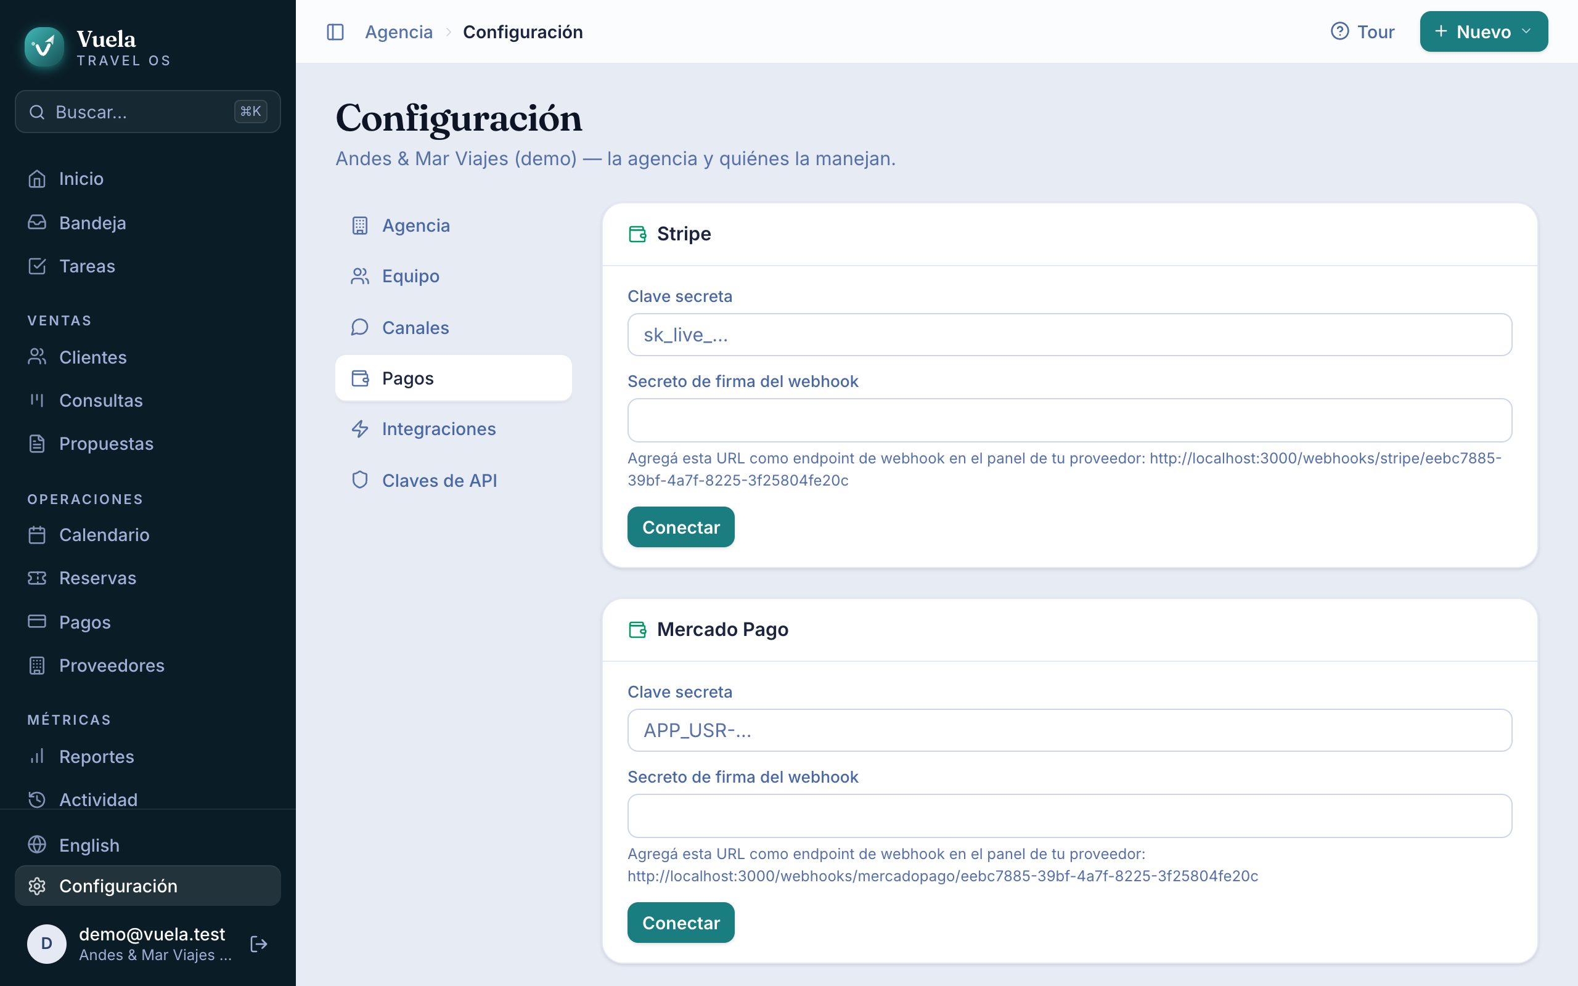Click the Stripe wallet icon
1578x986 pixels.
coord(637,234)
